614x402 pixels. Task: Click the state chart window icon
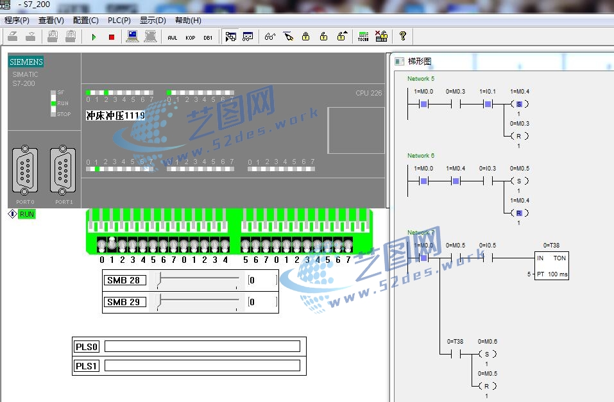248,37
